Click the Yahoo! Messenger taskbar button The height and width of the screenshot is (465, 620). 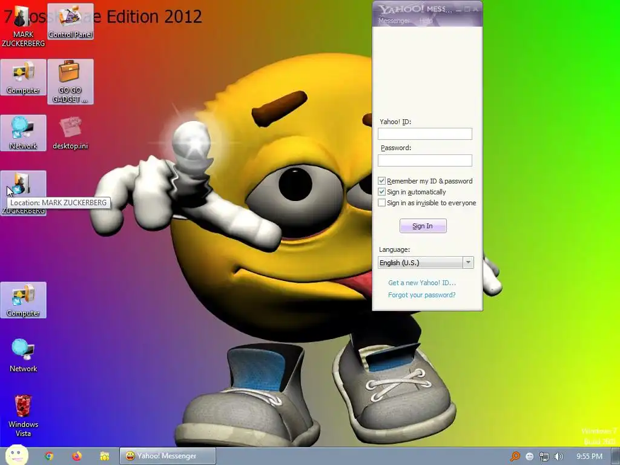pos(168,456)
